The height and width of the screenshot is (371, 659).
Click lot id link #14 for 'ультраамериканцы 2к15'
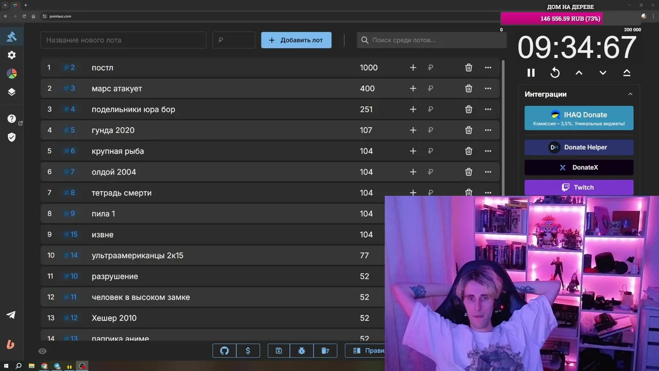(x=71, y=256)
